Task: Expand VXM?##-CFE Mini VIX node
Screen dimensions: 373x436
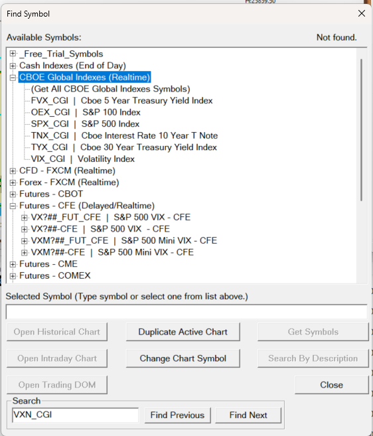Action: point(25,252)
